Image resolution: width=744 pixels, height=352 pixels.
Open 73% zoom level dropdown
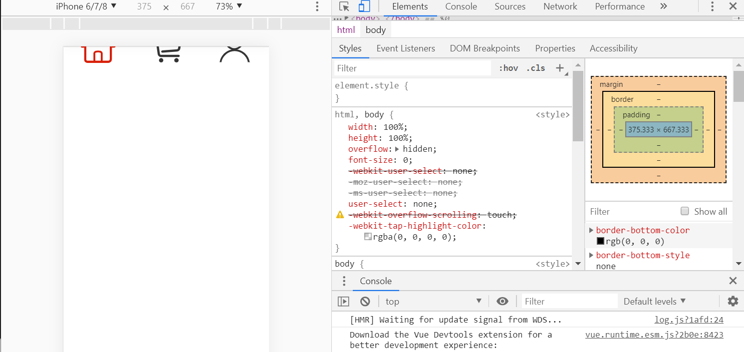229,6
